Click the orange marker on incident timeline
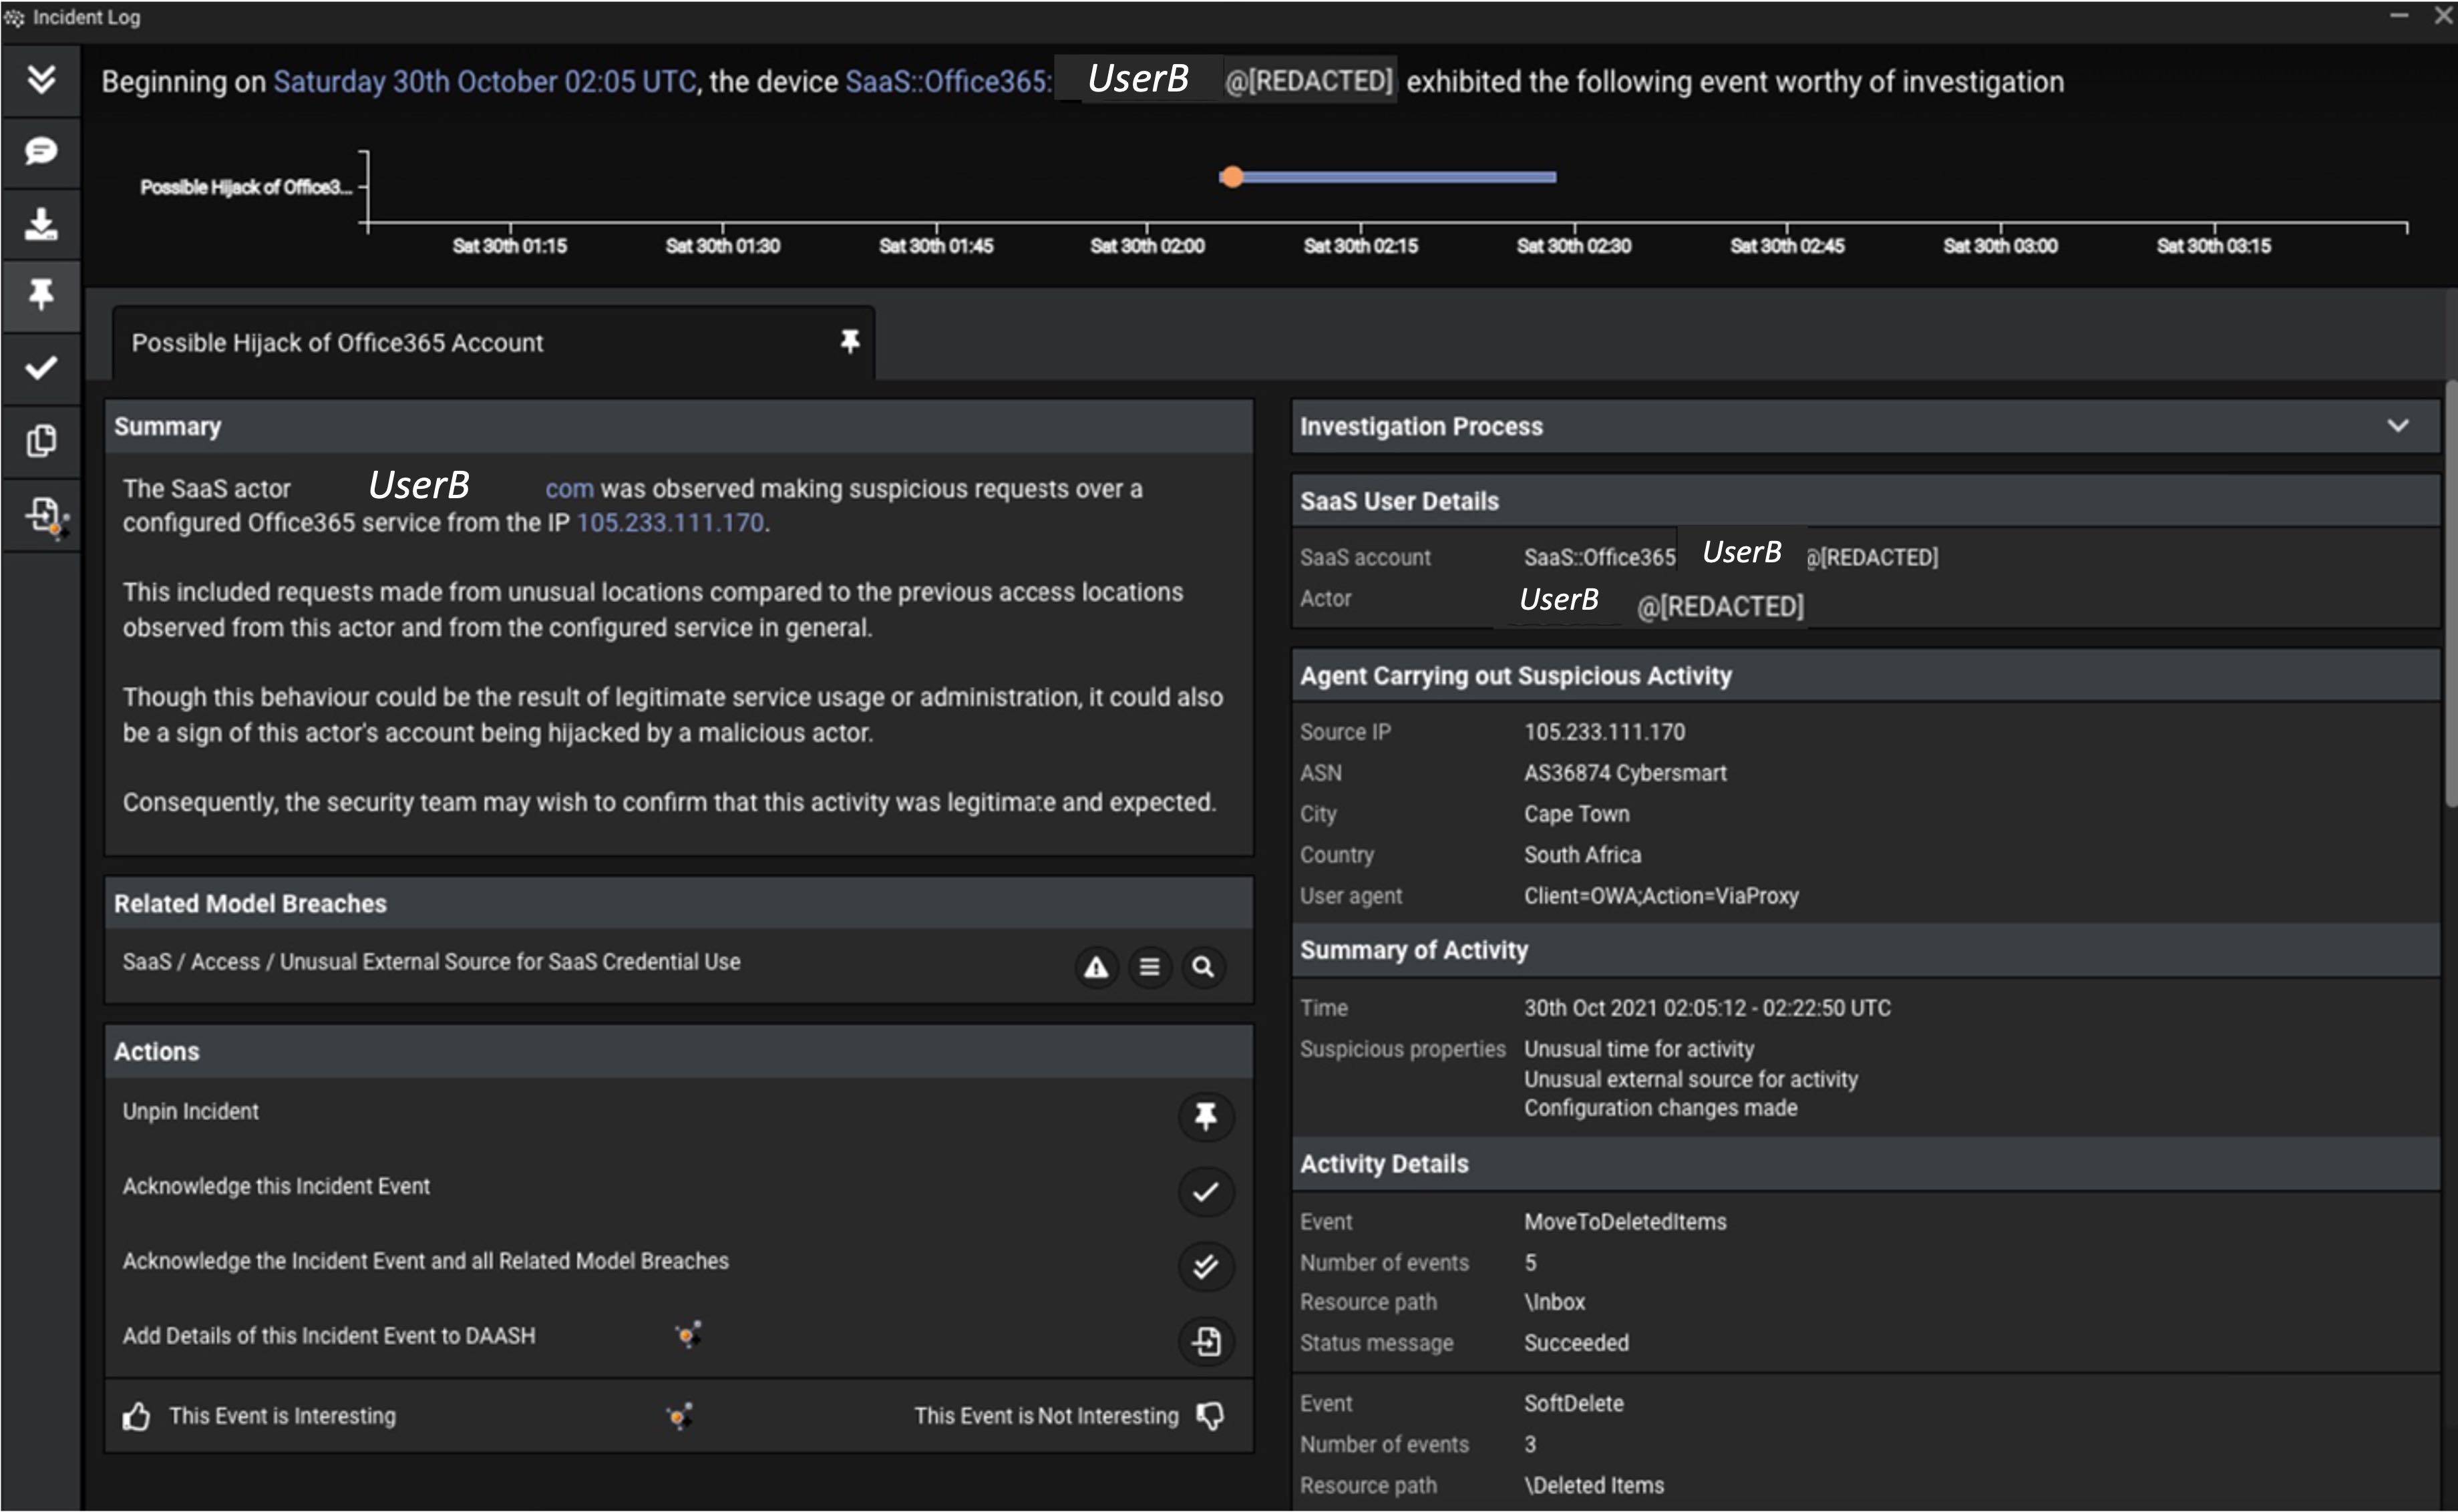 (x=1232, y=177)
